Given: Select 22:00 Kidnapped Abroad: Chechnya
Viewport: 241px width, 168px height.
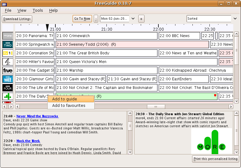Looking at the screenshot, I should pos(196,70).
